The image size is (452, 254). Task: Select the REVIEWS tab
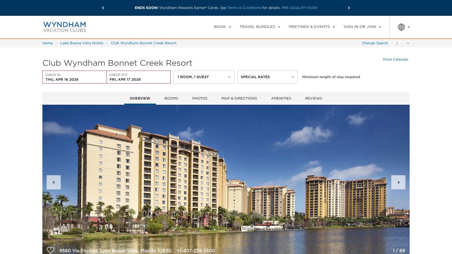coord(313,98)
